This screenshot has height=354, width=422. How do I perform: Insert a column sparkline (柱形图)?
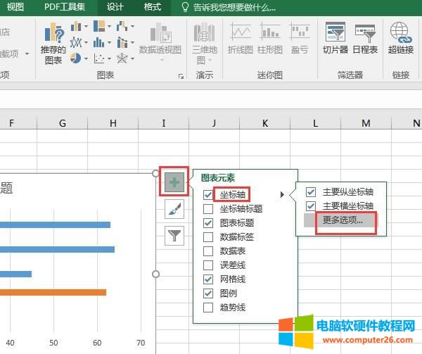[x=270, y=39]
